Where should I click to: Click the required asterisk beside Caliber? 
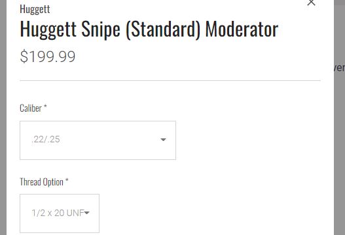click(45, 106)
